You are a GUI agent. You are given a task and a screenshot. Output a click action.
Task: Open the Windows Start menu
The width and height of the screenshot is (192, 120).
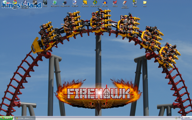click(x=6, y=118)
